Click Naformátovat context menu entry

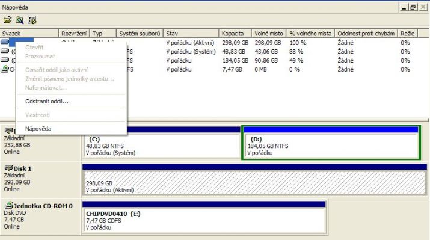pos(46,88)
